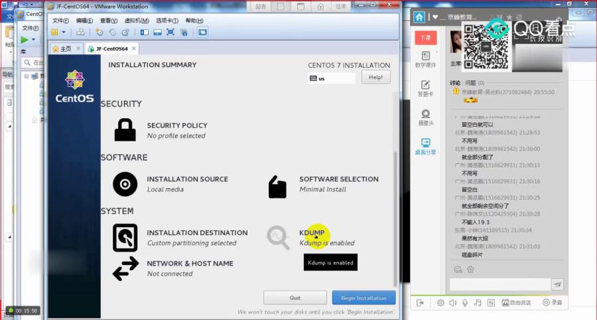
Task: Toggle the microphone icon
Action: pyautogui.click(x=465, y=303)
